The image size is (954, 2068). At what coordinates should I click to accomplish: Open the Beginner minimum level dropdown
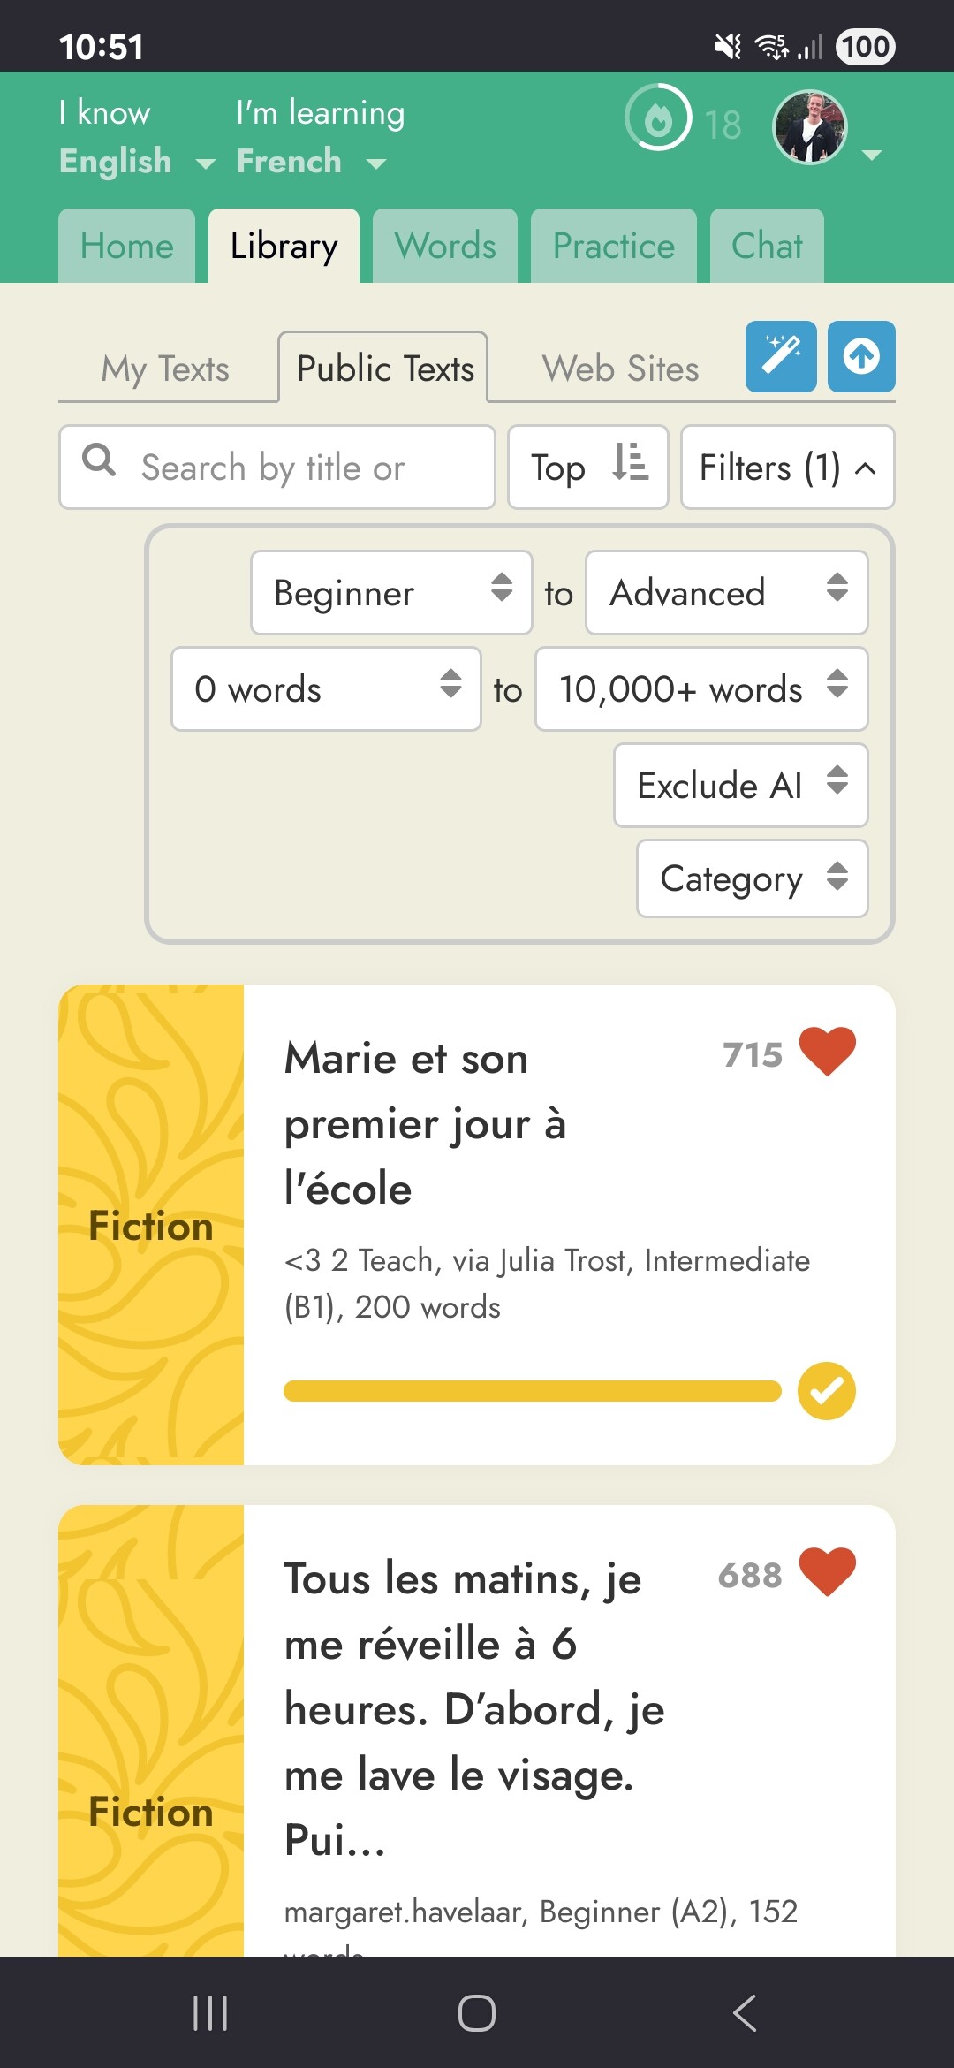(390, 593)
